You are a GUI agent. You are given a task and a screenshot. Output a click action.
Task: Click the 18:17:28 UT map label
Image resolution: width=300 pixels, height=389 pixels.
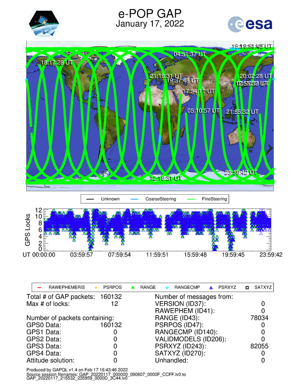57,63
